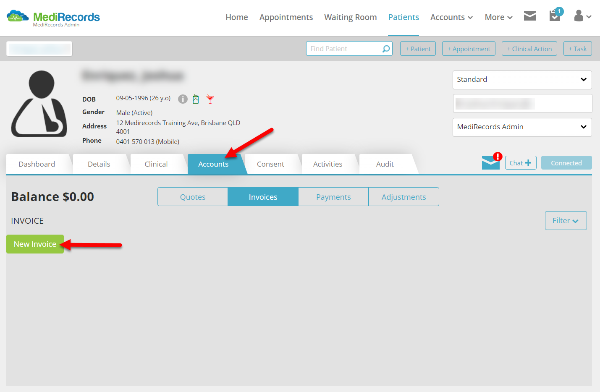This screenshot has width=600, height=392.
Task: Click the + Task button
Action: pyautogui.click(x=578, y=49)
